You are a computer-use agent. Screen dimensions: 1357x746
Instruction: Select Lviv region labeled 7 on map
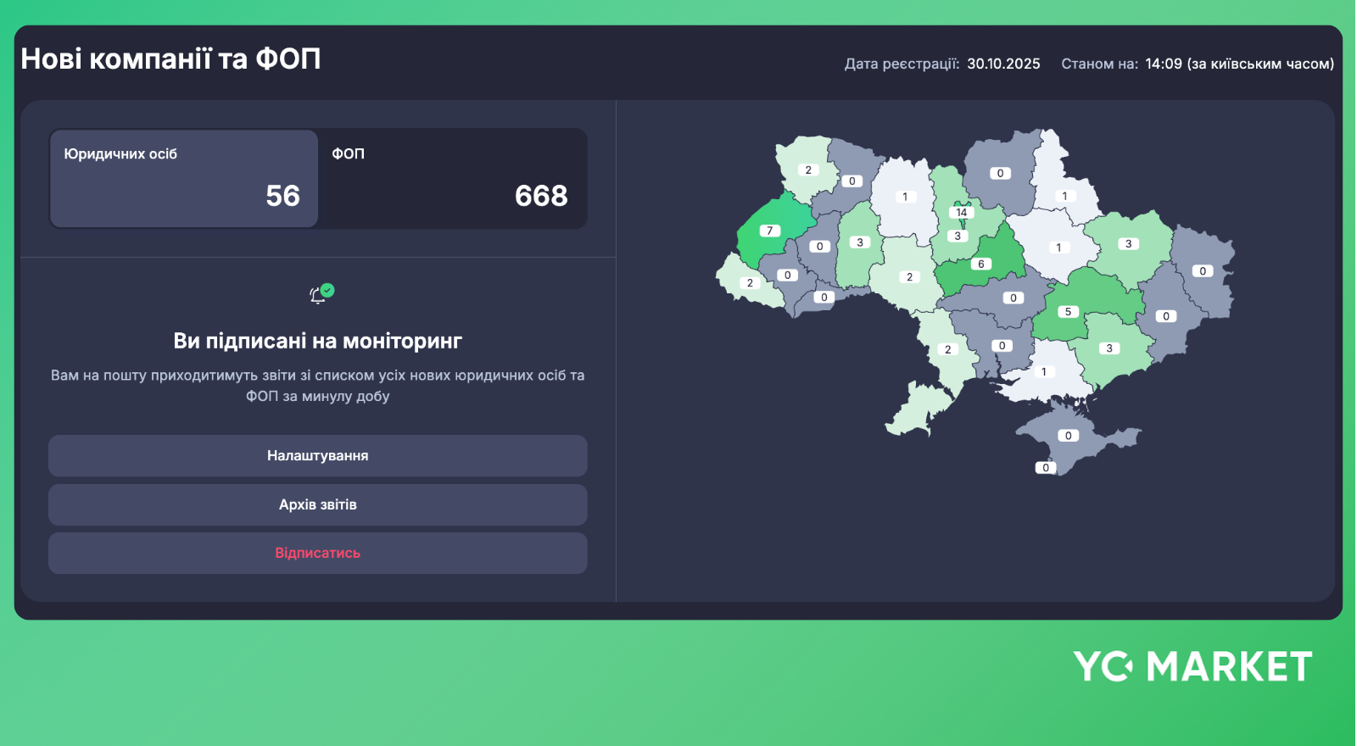769,231
